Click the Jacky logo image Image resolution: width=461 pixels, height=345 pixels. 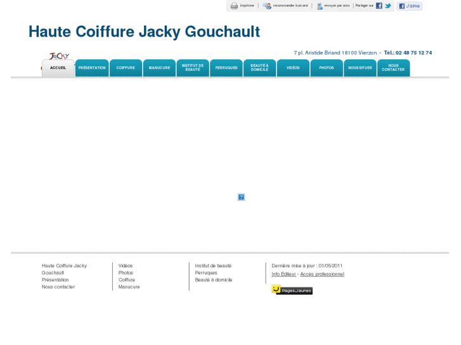click(59, 56)
